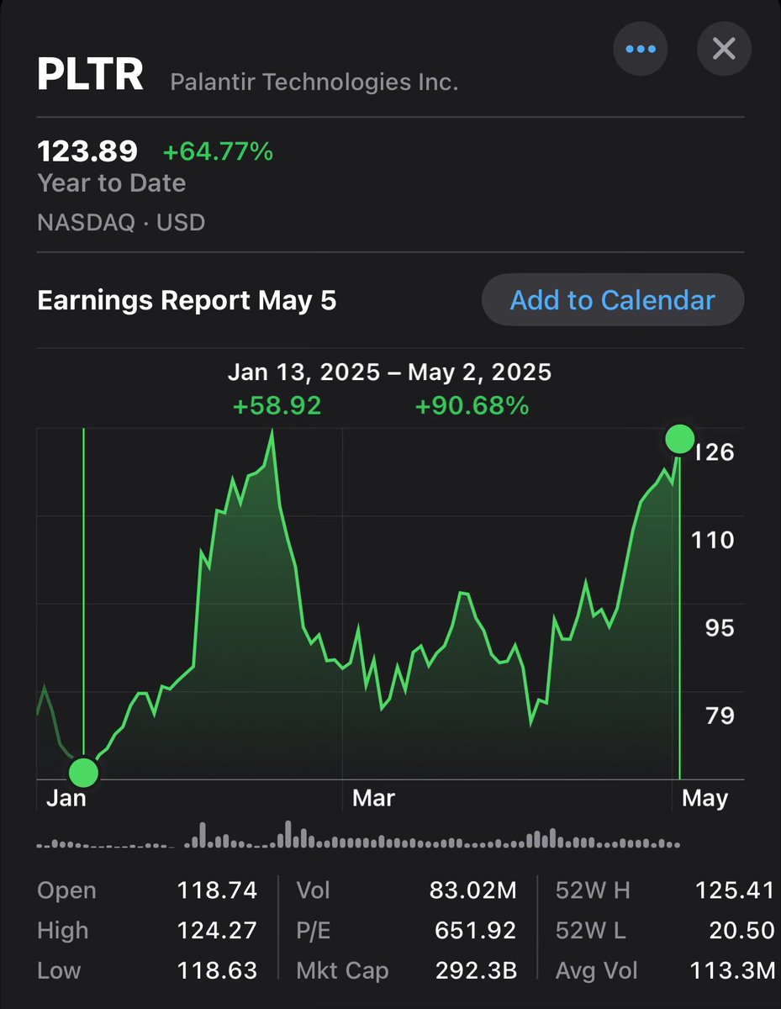Click the Low value 118.63
This screenshot has height=1009, width=781.
click(x=217, y=971)
